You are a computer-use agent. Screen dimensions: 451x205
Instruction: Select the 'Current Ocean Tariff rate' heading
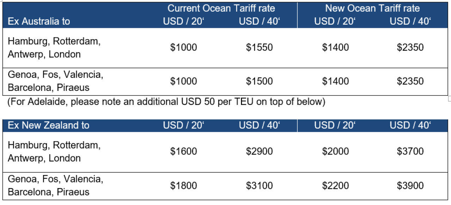pos(221,8)
